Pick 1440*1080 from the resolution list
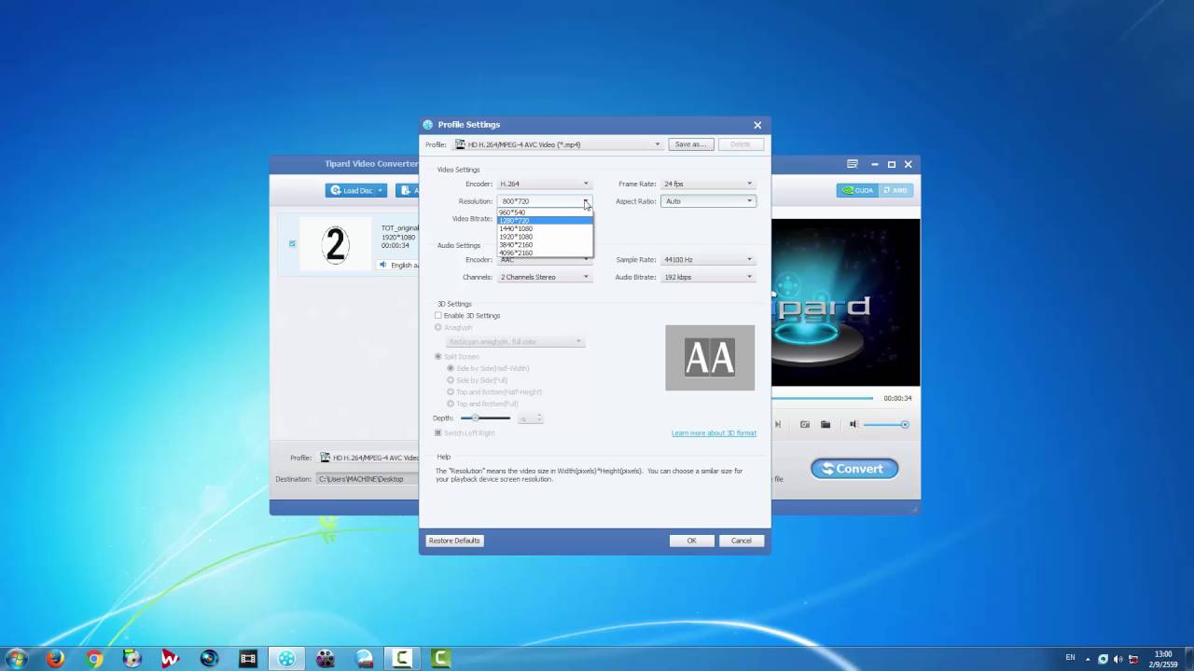This screenshot has height=671, width=1194. [544, 228]
